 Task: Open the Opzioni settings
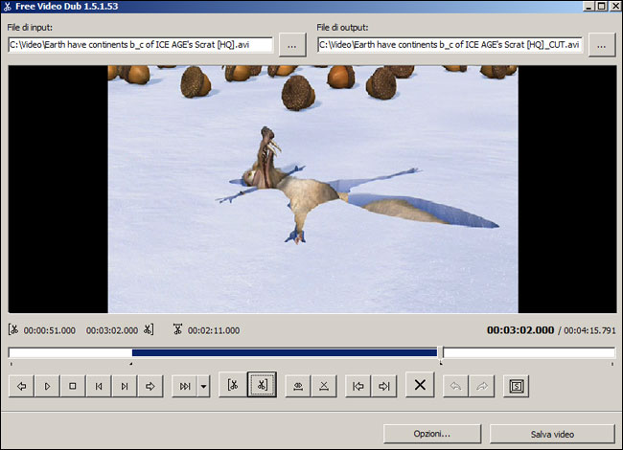tap(432, 434)
